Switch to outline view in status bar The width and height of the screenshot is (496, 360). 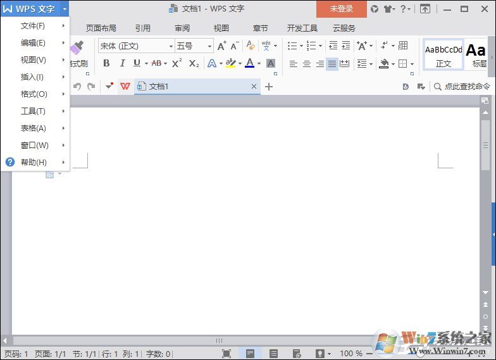(x=273, y=354)
